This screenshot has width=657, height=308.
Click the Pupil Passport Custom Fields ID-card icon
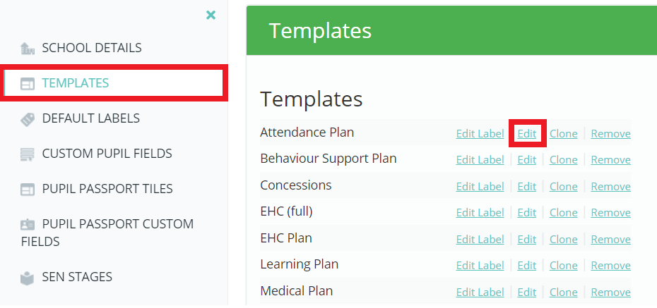point(28,225)
